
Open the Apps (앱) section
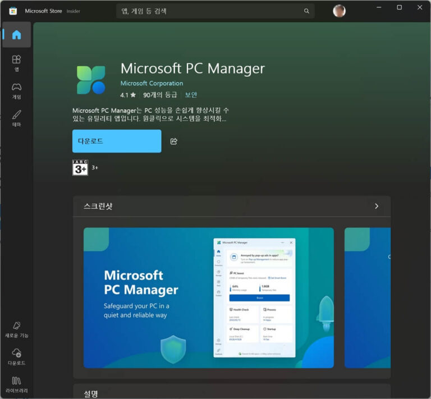pos(16,63)
